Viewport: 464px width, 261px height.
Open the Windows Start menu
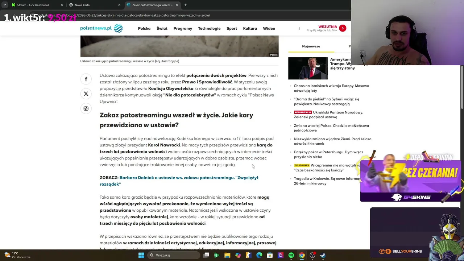click(141, 255)
